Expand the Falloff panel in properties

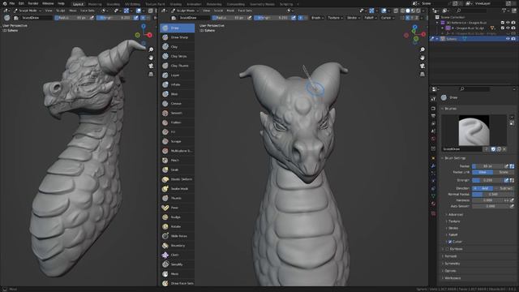(453, 234)
